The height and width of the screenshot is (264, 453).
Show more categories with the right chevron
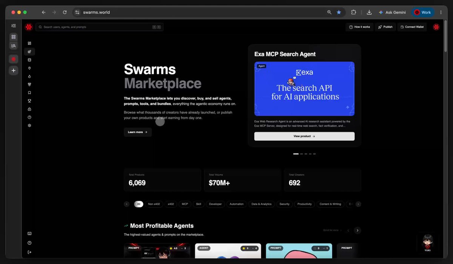point(358,204)
